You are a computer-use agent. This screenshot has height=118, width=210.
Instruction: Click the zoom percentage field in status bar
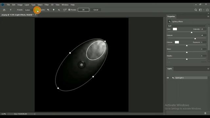[4, 114]
